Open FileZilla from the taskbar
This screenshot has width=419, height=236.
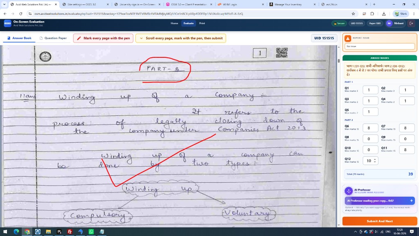coord(70,232)
